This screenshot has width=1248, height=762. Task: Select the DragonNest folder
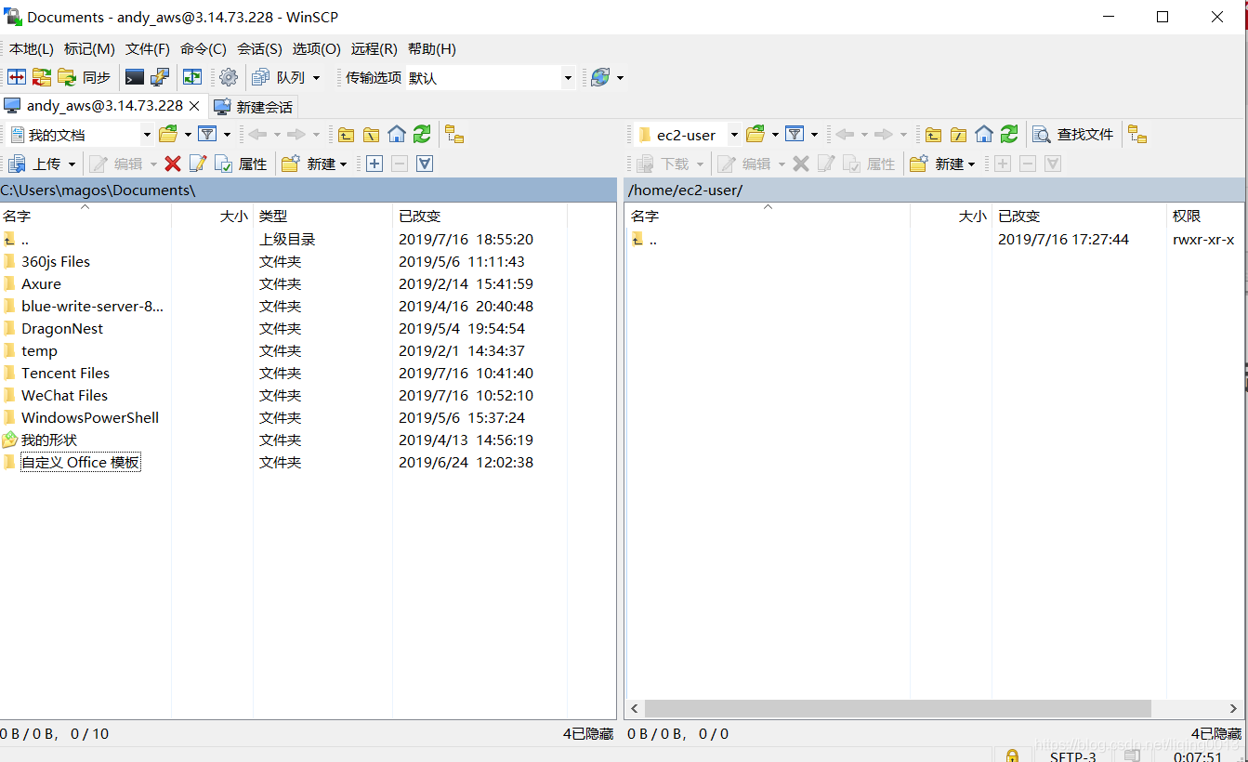pos(62,328)
